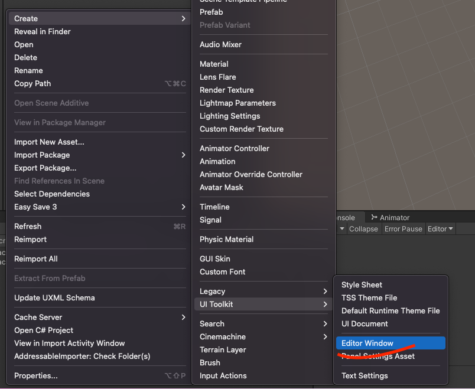Choose Animator Override Controller
475x389 pixels.
tap(263, 175)
